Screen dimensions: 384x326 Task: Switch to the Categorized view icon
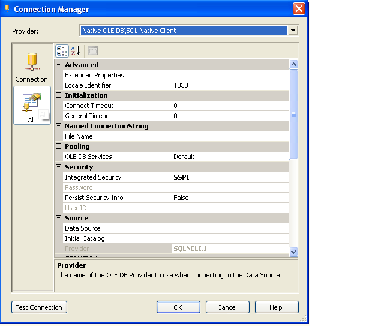point(62,51)
